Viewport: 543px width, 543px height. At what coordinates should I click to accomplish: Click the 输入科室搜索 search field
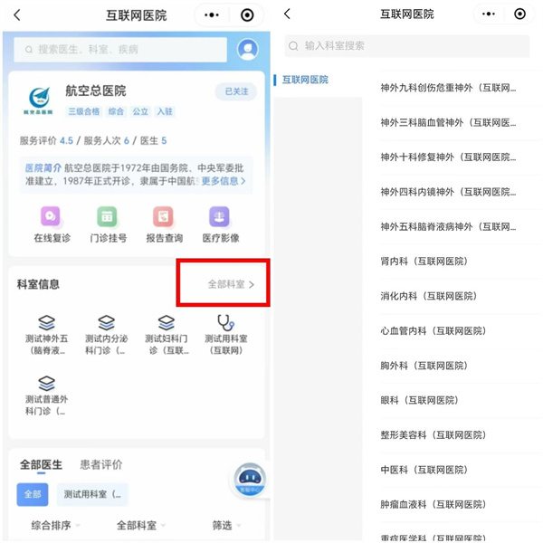point(407,45)
